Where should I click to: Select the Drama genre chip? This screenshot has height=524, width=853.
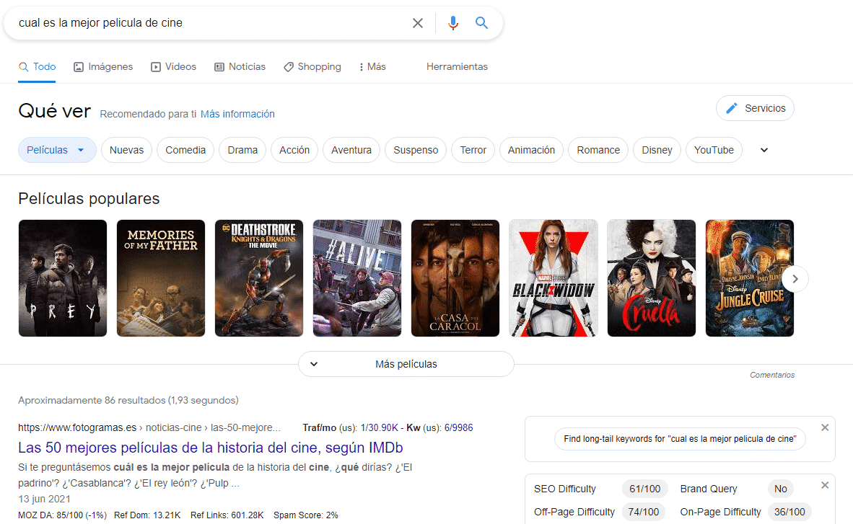242,150
